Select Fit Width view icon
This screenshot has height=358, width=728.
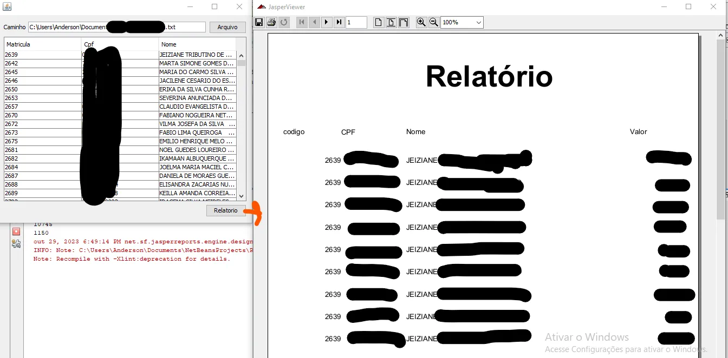(x=404, y=22)
